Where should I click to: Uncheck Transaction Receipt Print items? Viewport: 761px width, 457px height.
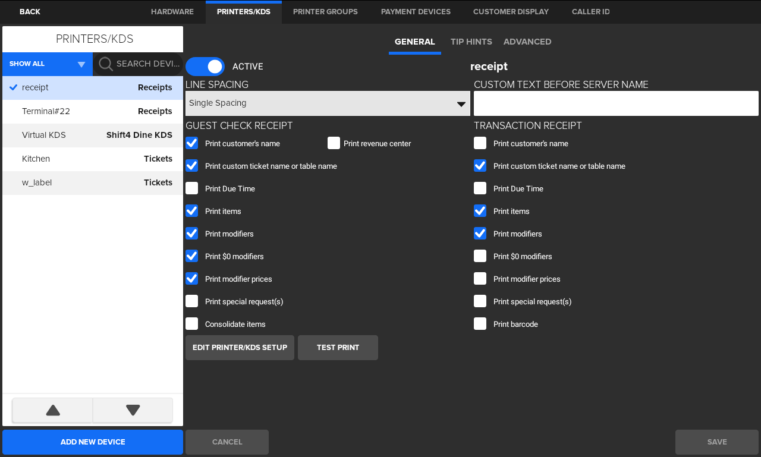(480, 211)
